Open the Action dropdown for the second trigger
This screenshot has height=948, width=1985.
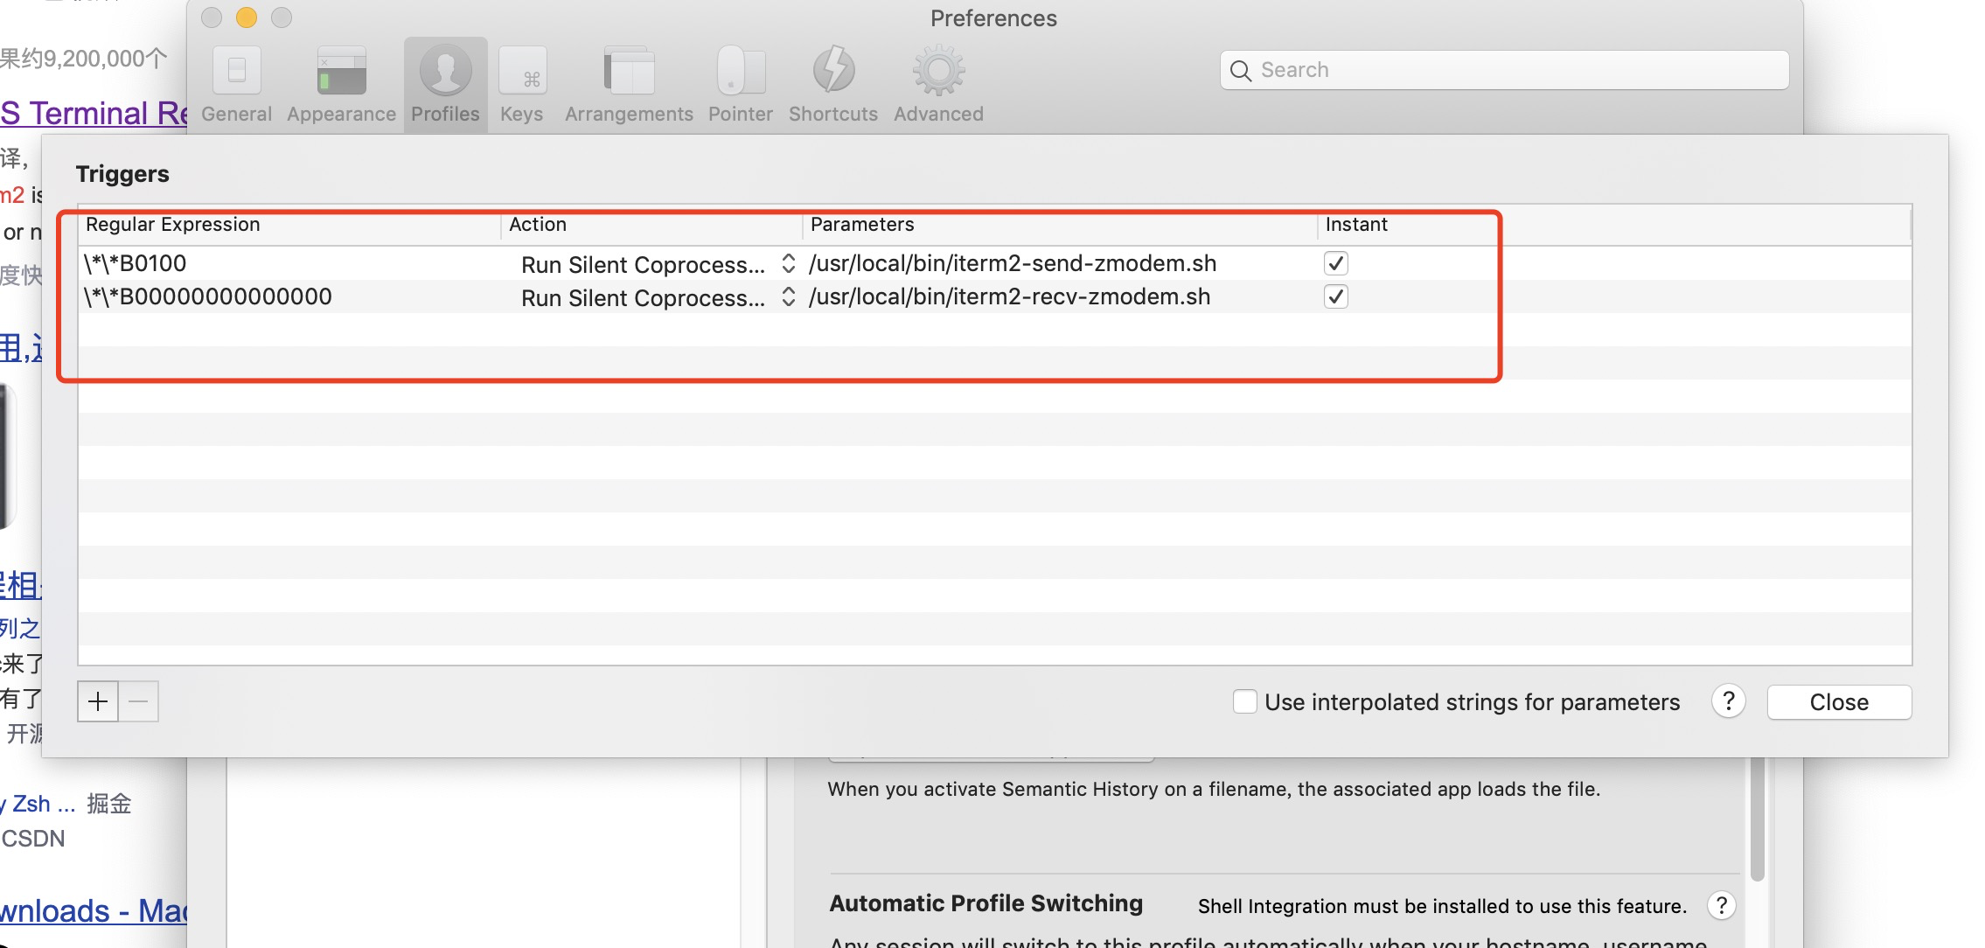point(788,296)
